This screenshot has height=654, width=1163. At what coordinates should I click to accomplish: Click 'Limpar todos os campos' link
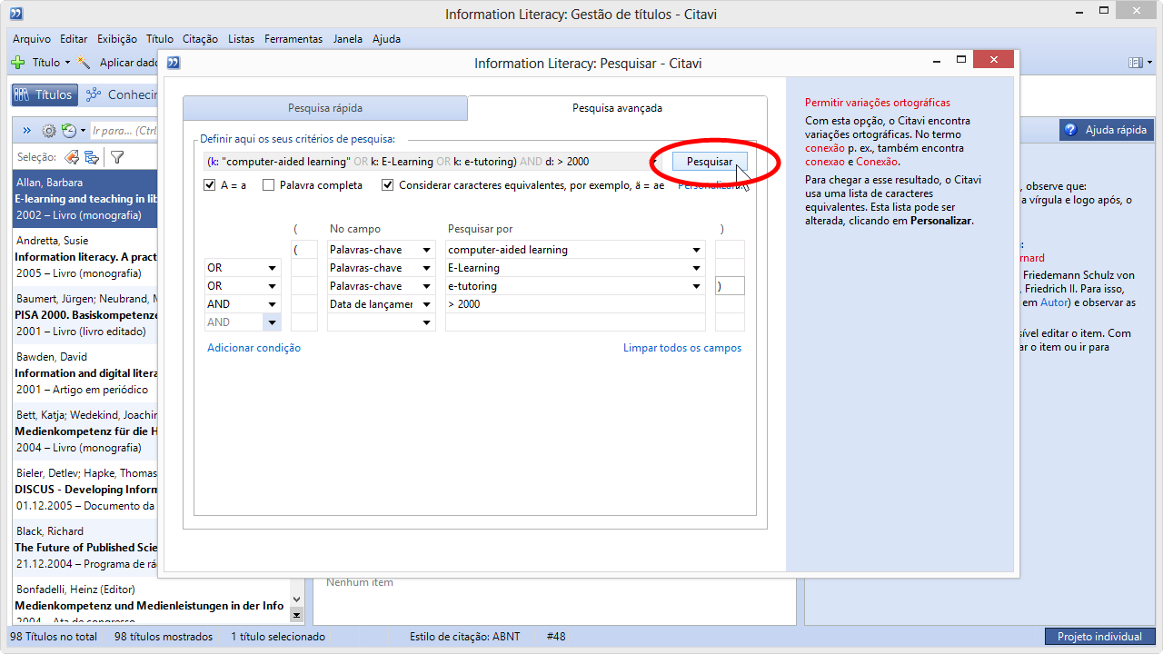pos(682,348)
